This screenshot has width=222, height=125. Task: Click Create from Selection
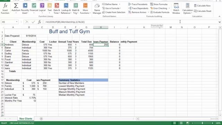[114, 12]
